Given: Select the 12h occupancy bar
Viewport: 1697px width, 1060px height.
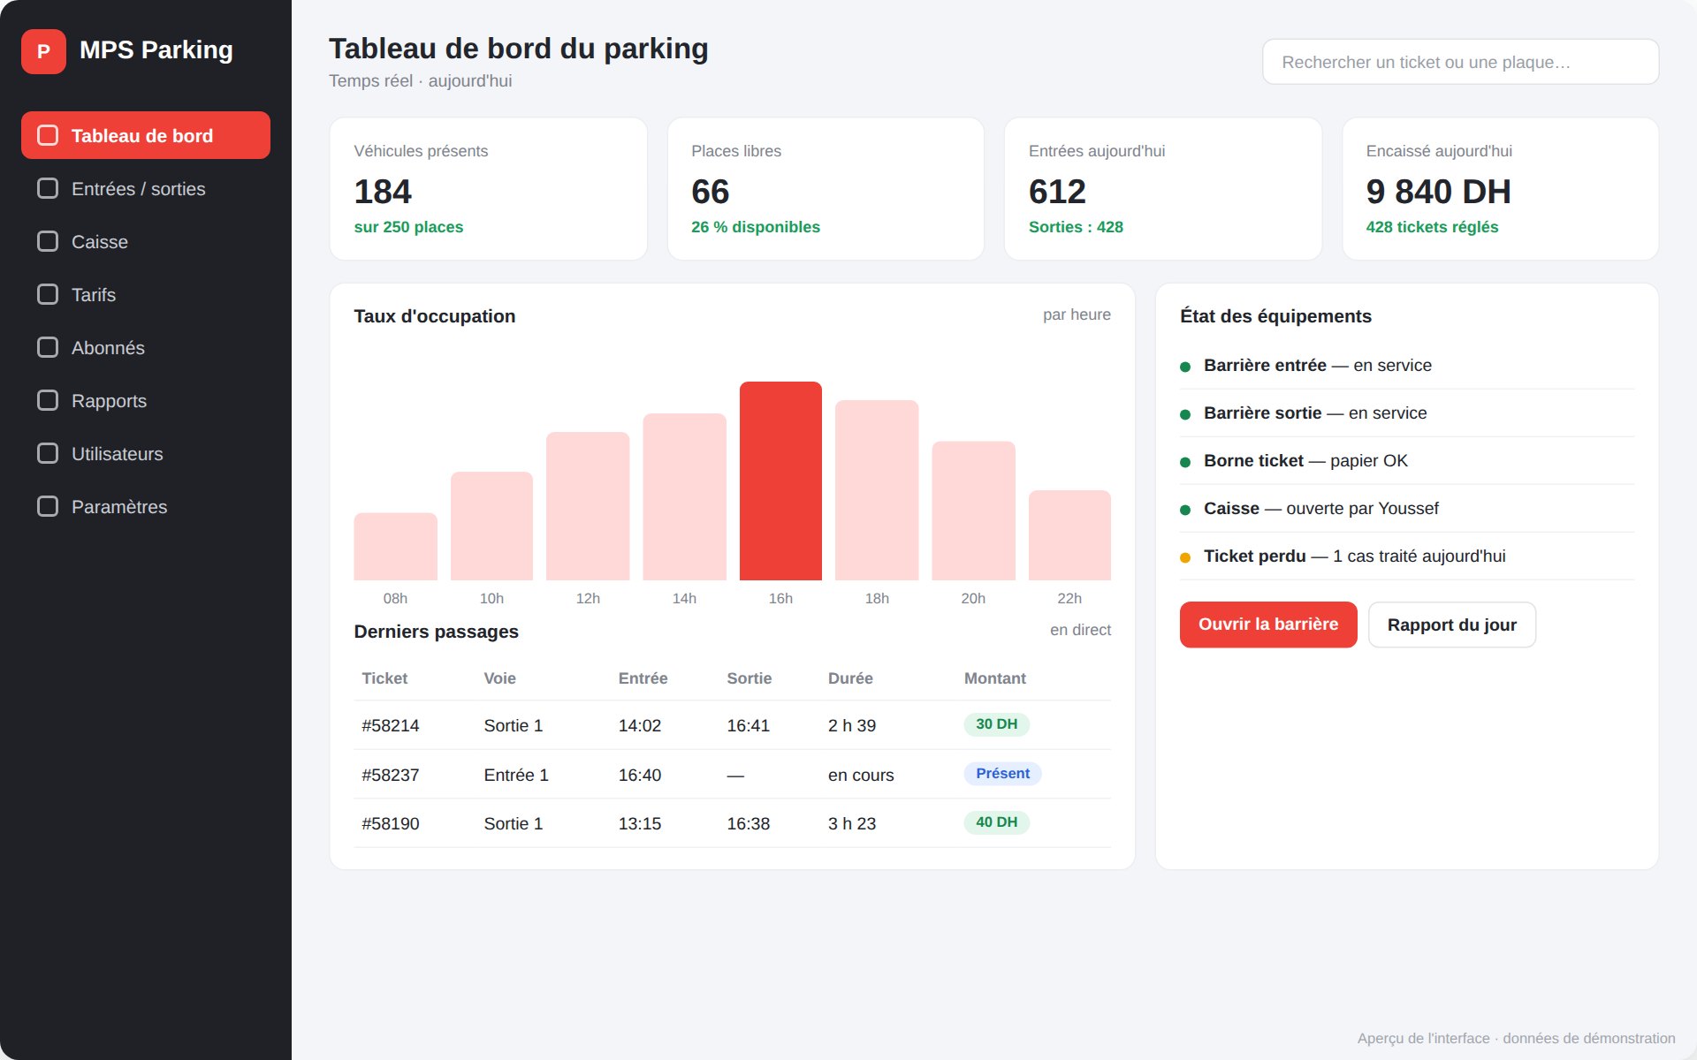Looking at the screenshot, I should click(x=588, y=506).
